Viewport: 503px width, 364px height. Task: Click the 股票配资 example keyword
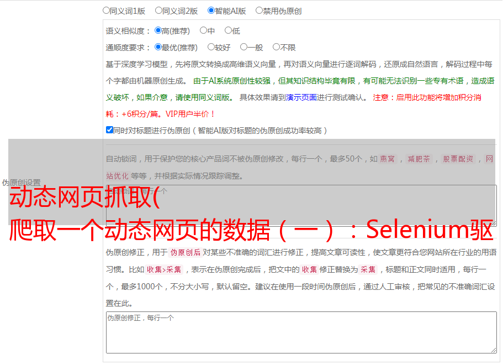point(458,159)
